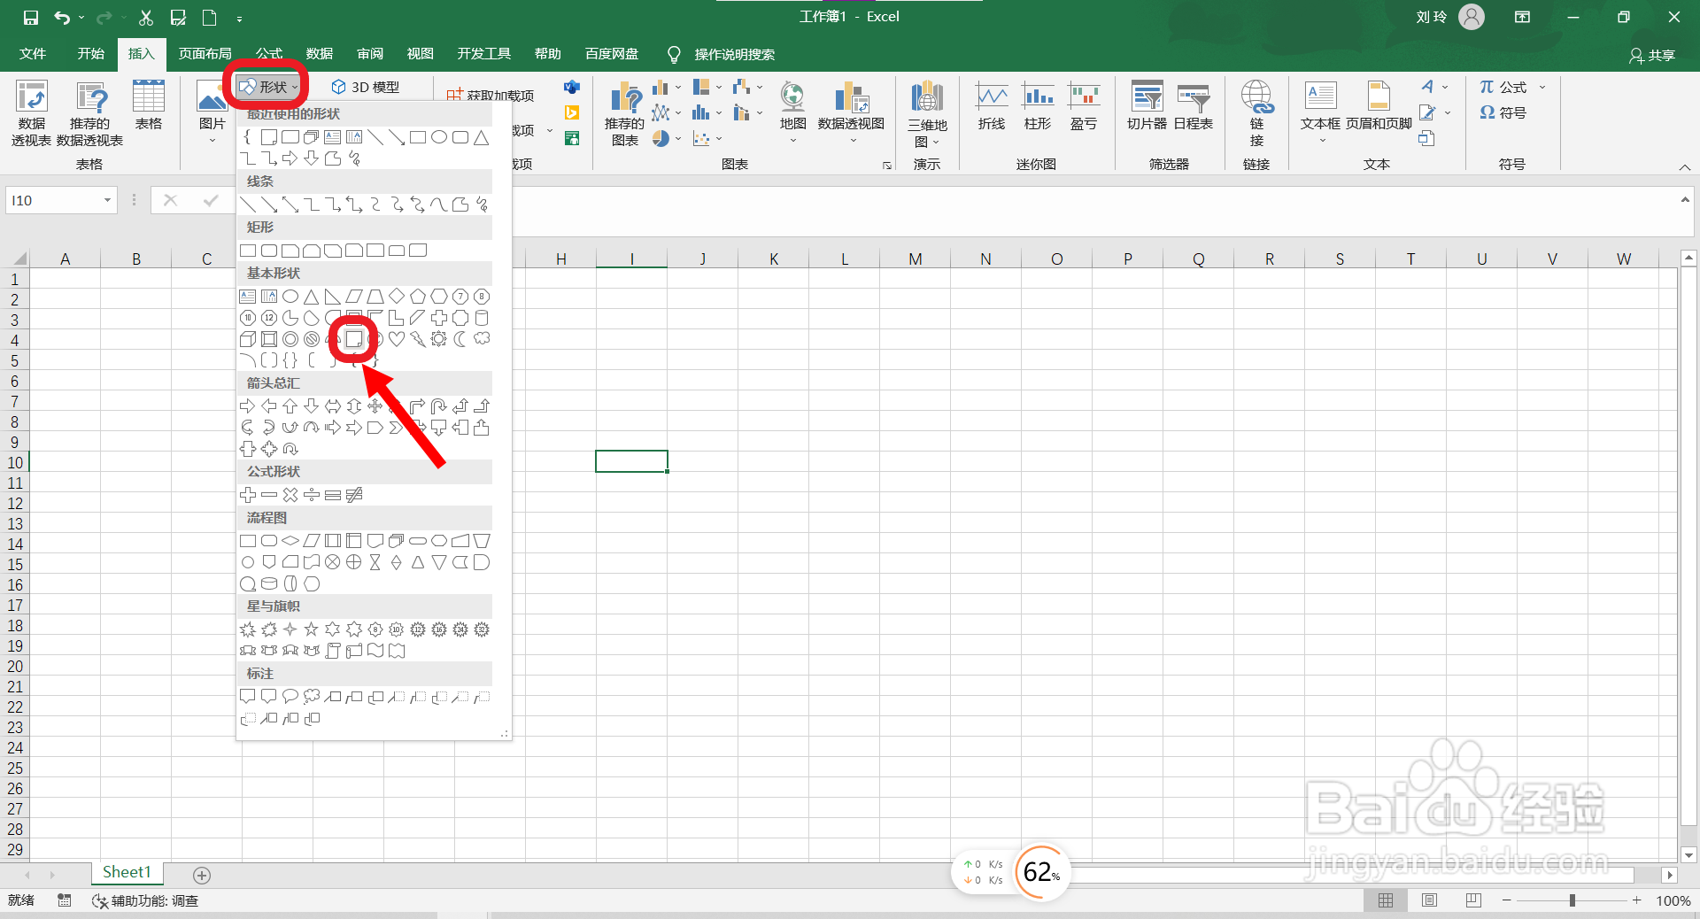Image resolution: width=1700 pixels, height=919 pixels.
Task: Go to the Page Layout (页面布局) tab
Action: point(205,54)
